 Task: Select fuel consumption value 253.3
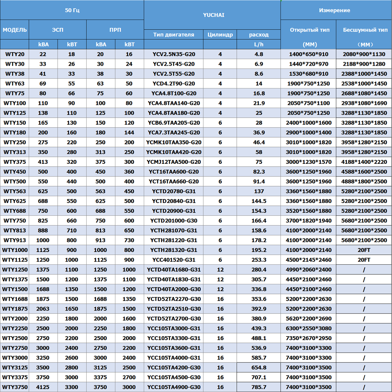point(259,260)
